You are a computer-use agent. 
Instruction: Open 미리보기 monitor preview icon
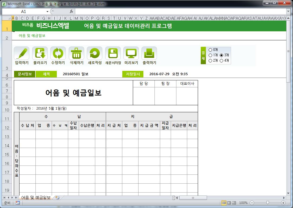click(x=131, y=53)
